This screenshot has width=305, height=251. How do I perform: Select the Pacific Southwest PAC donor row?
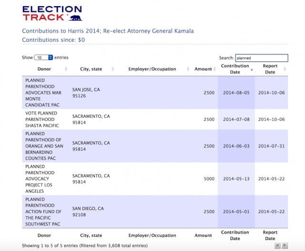[x=155, y=212]
